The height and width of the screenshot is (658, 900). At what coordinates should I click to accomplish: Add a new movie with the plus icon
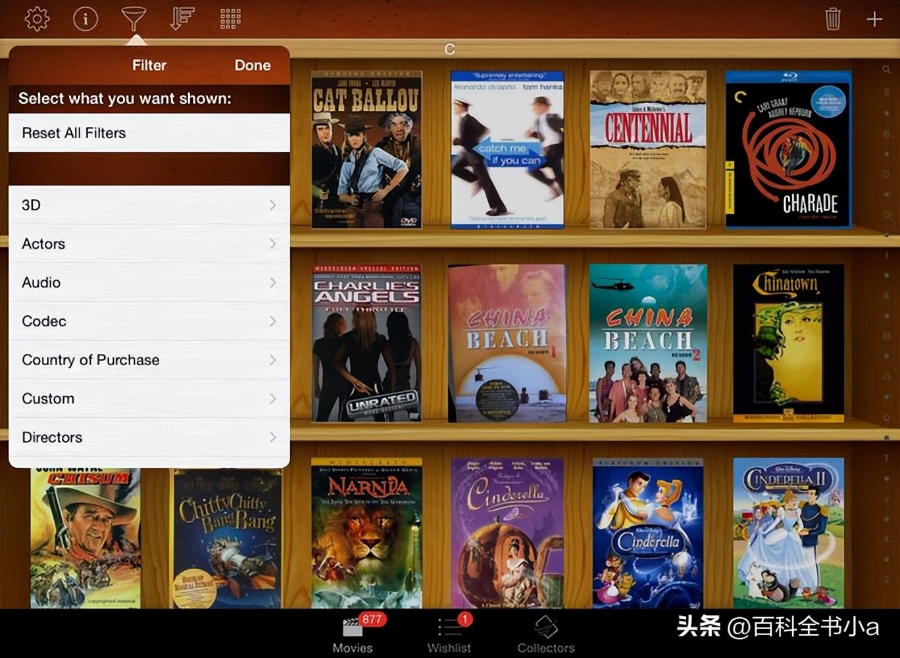pos(874,18)
